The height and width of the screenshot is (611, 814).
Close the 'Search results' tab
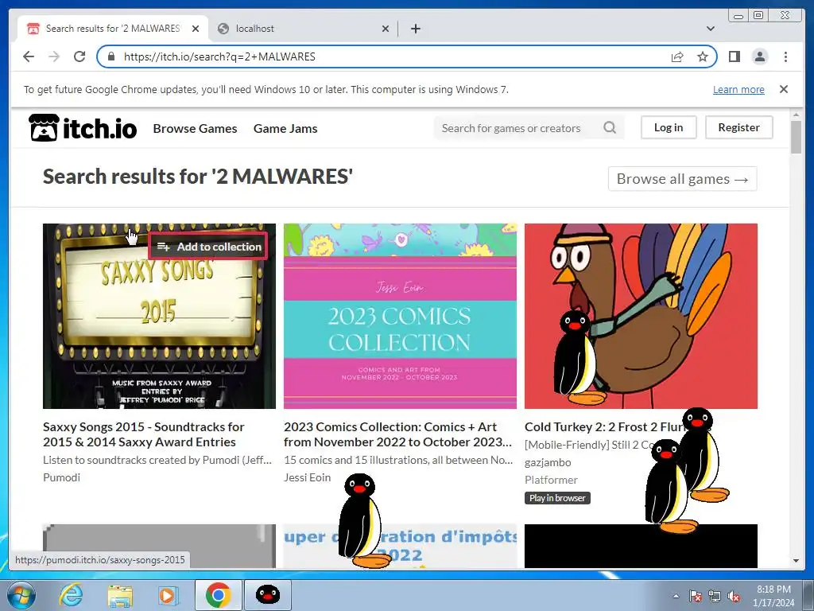tap(196, 29)
